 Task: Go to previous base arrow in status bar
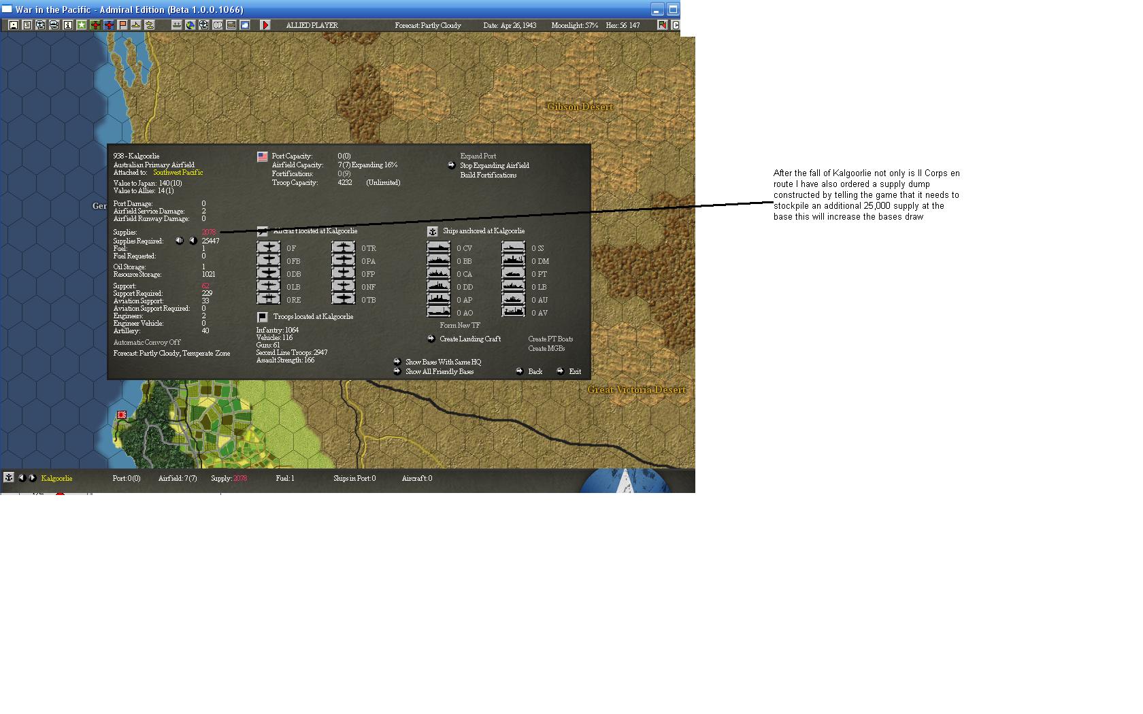pos(22,478)
